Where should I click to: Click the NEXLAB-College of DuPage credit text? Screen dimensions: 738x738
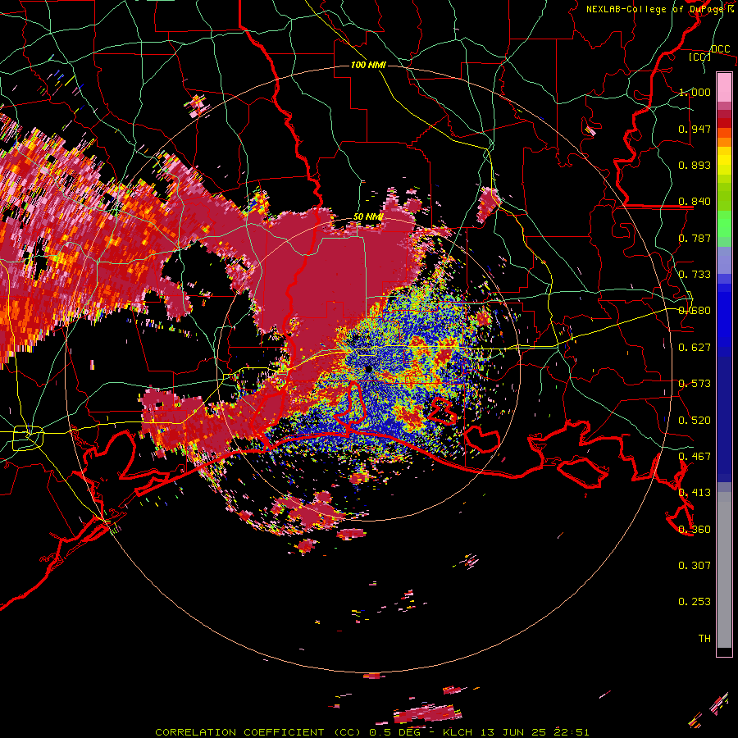point(658,9)
